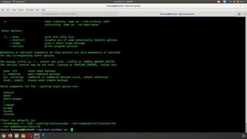Open the Terminal menu
Screen dimensions: 247x139
[29, 10]
